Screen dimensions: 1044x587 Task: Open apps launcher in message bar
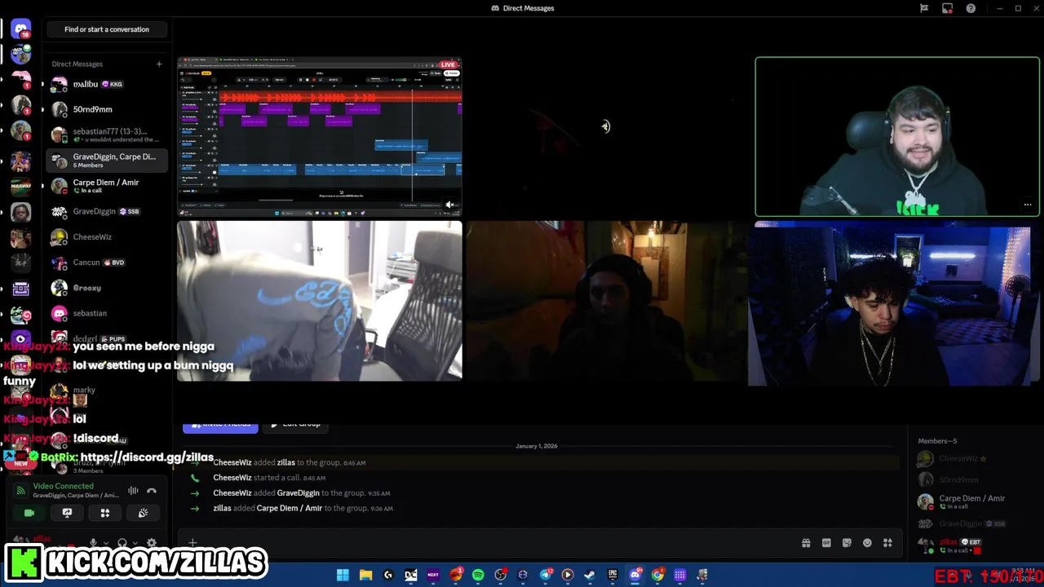tap(887, 543)
